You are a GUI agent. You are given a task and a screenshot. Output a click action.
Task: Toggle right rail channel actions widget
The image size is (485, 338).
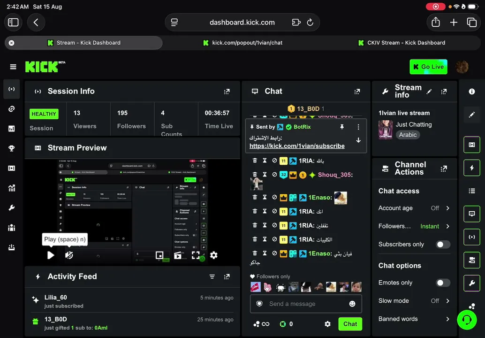tap(471, 260)
